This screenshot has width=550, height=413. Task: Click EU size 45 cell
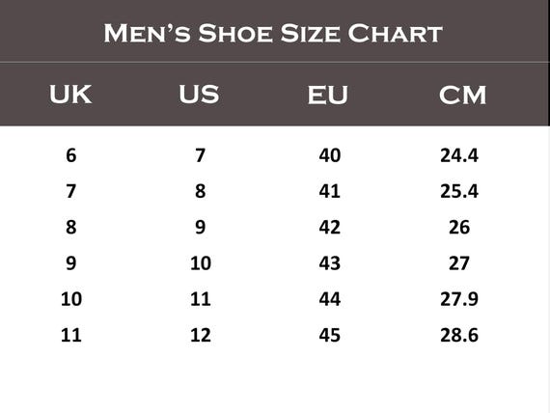pyautogui.click(x=329, y=335)
